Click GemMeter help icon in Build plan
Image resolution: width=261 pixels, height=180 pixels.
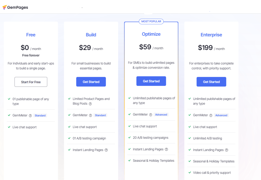pos(90,115)
